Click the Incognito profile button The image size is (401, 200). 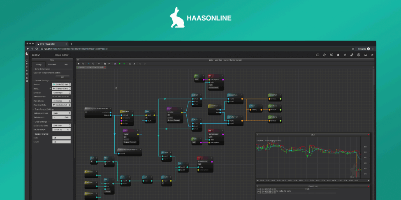365,48
